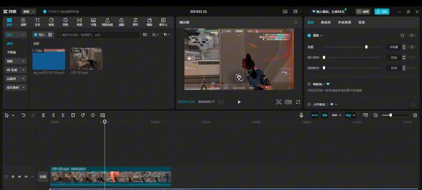422x190 pixels.
Task: Undo the last timeline action
Action: [x=23, y=115]
